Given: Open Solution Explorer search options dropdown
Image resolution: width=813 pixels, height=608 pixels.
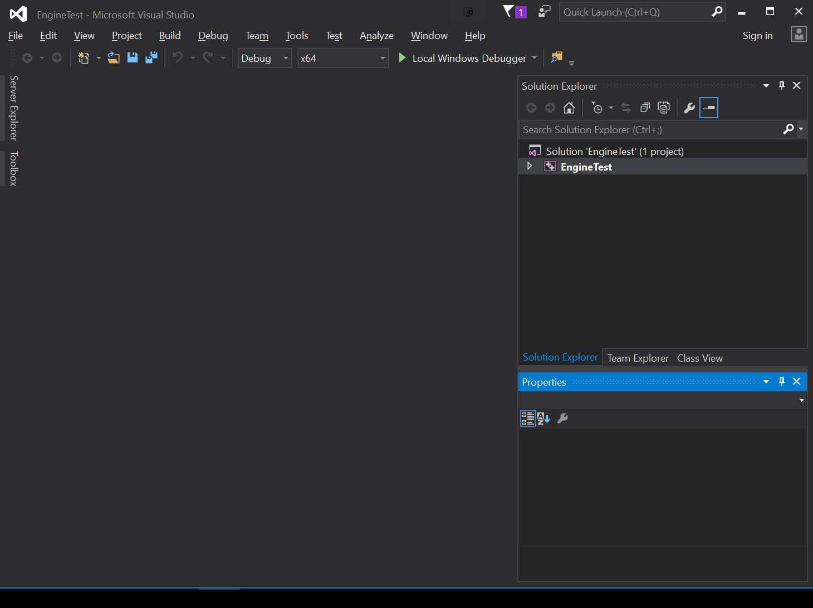Looking at the screenshot, I should point(801,129).
